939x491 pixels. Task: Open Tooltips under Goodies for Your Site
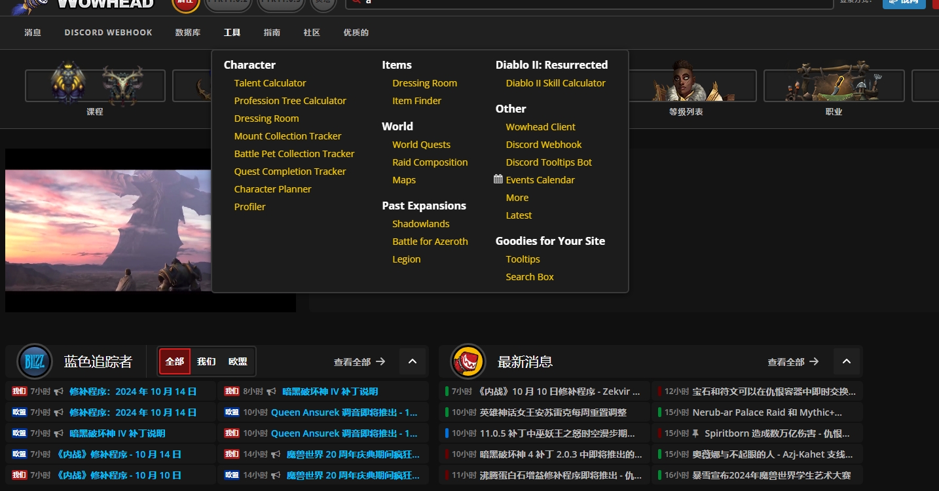tap(523, 259)
